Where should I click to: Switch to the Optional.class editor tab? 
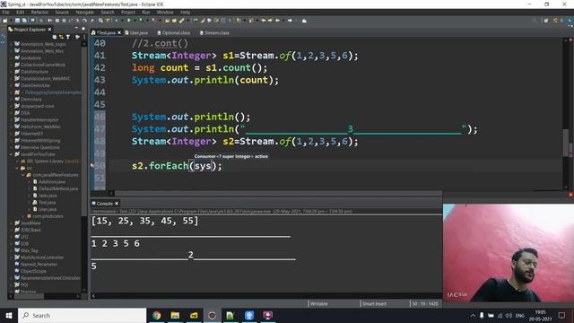pyautogui.click(x=174, y=32)
